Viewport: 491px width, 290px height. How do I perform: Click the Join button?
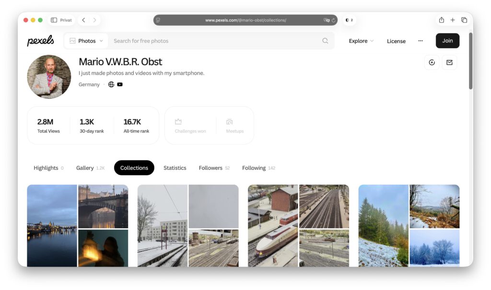(447, 41)
